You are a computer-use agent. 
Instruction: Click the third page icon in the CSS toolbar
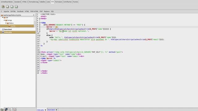[12, 7]
